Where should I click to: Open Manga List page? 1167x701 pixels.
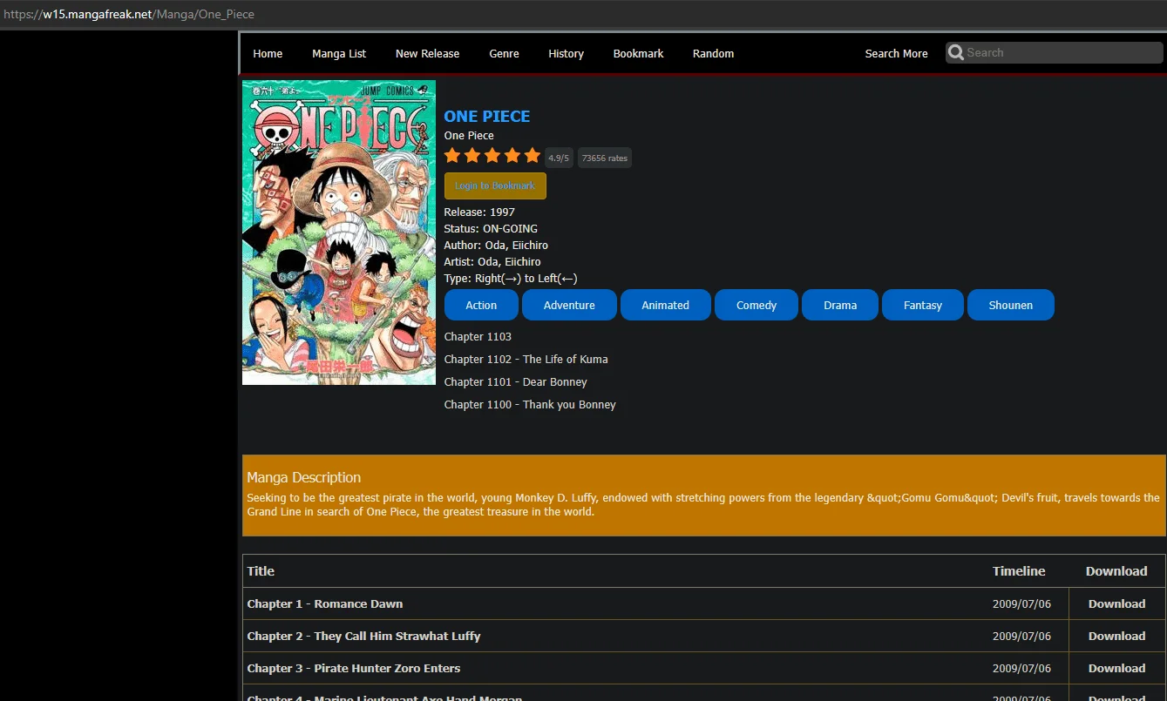(339, 54)
